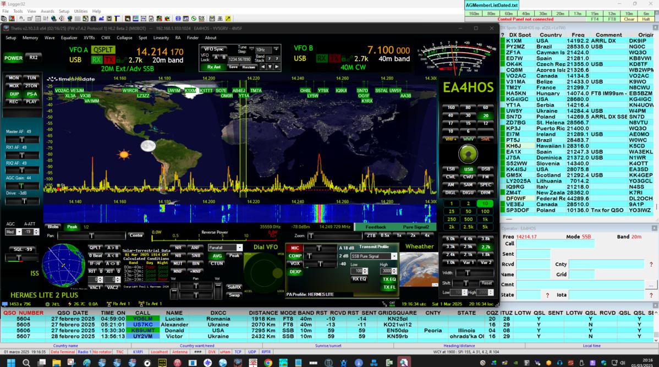
Task: Open Windows Start menu on taskbar
Action: (x=9, y=363)
